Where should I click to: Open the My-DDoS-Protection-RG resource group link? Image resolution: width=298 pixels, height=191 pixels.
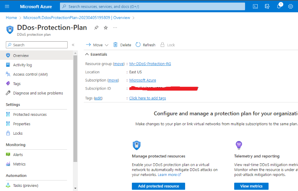[150, 64]
